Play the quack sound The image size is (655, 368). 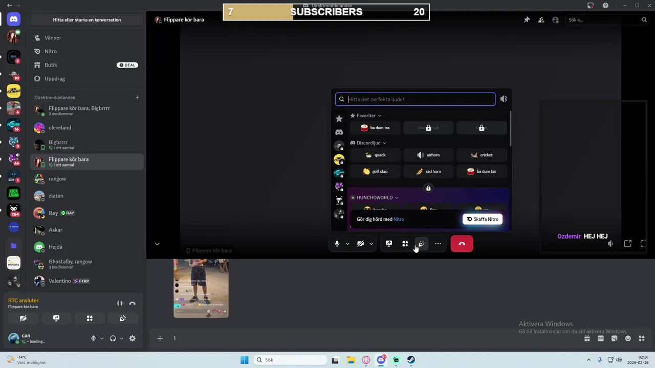coord(375,155)
